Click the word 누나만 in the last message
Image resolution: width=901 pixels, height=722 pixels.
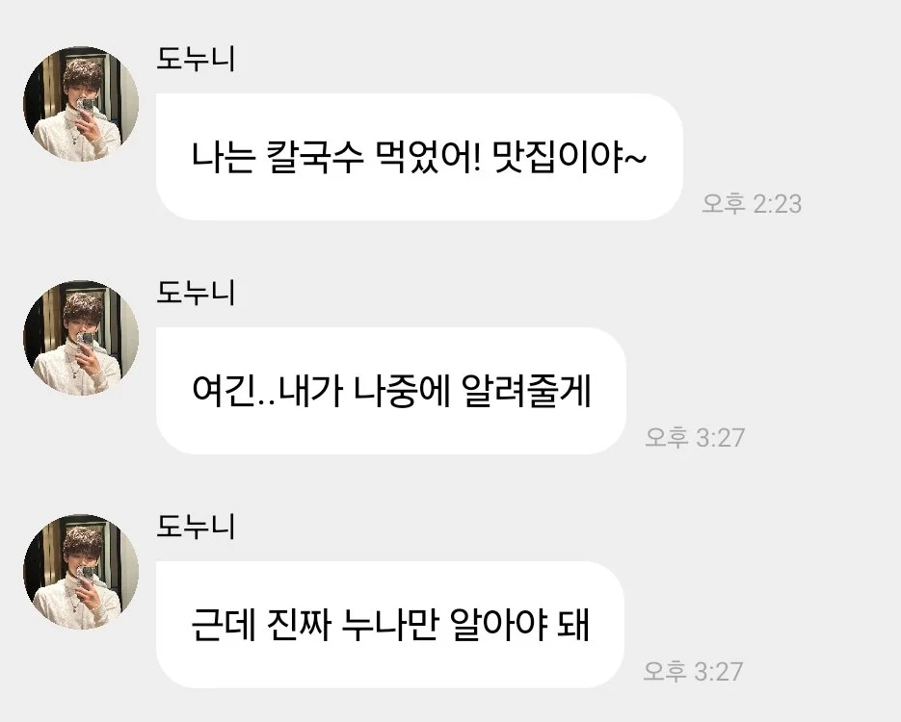pyautogui.click(x=388, y=625)
